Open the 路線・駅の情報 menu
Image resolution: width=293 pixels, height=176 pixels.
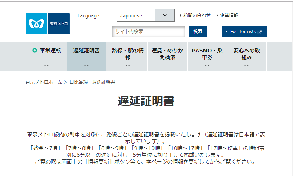click(x=128, y=56)
